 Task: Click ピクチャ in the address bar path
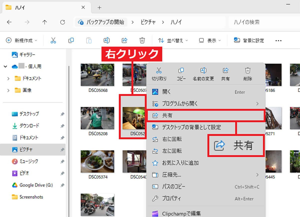coord(147,22)
